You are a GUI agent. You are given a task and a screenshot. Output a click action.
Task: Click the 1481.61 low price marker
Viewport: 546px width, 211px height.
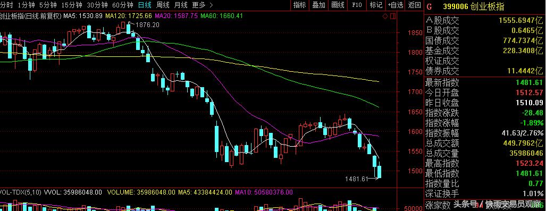pos(357,179)
